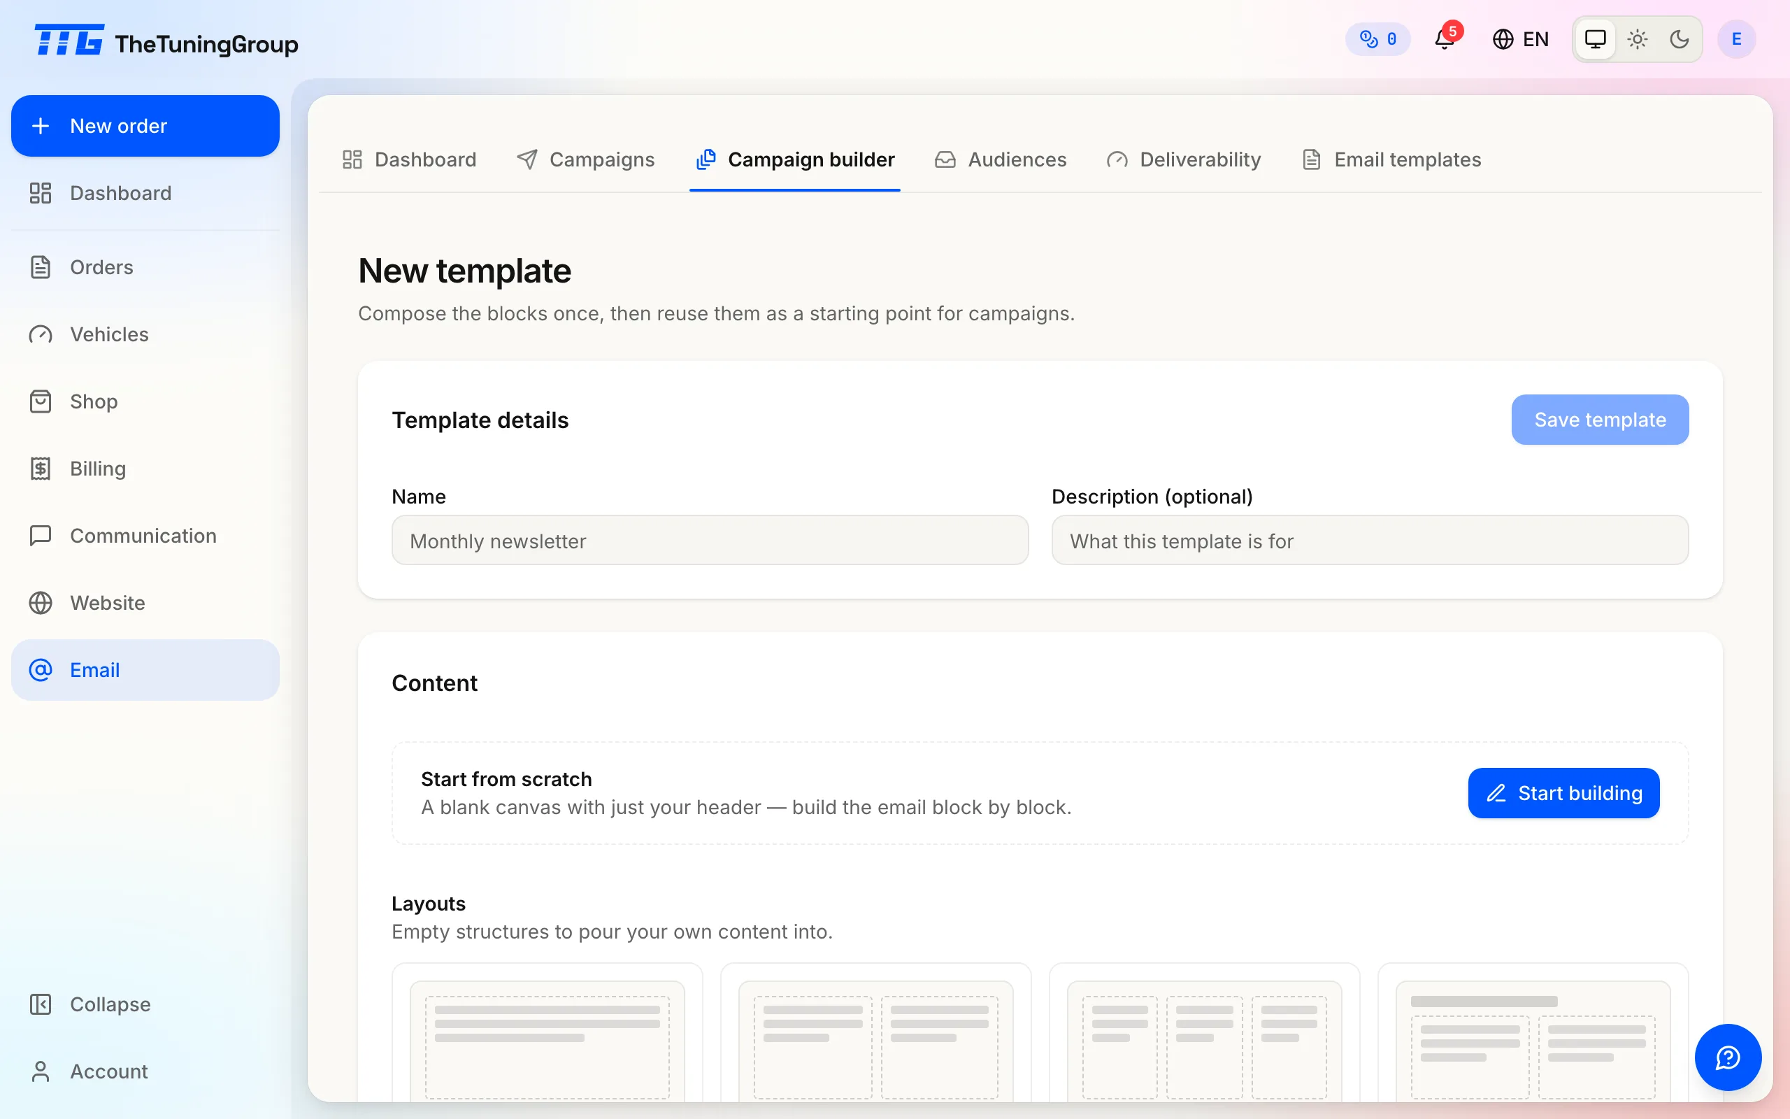Enable dark mode moon icon
The image size is (1790, 1119).
(x=1679, y=39)
